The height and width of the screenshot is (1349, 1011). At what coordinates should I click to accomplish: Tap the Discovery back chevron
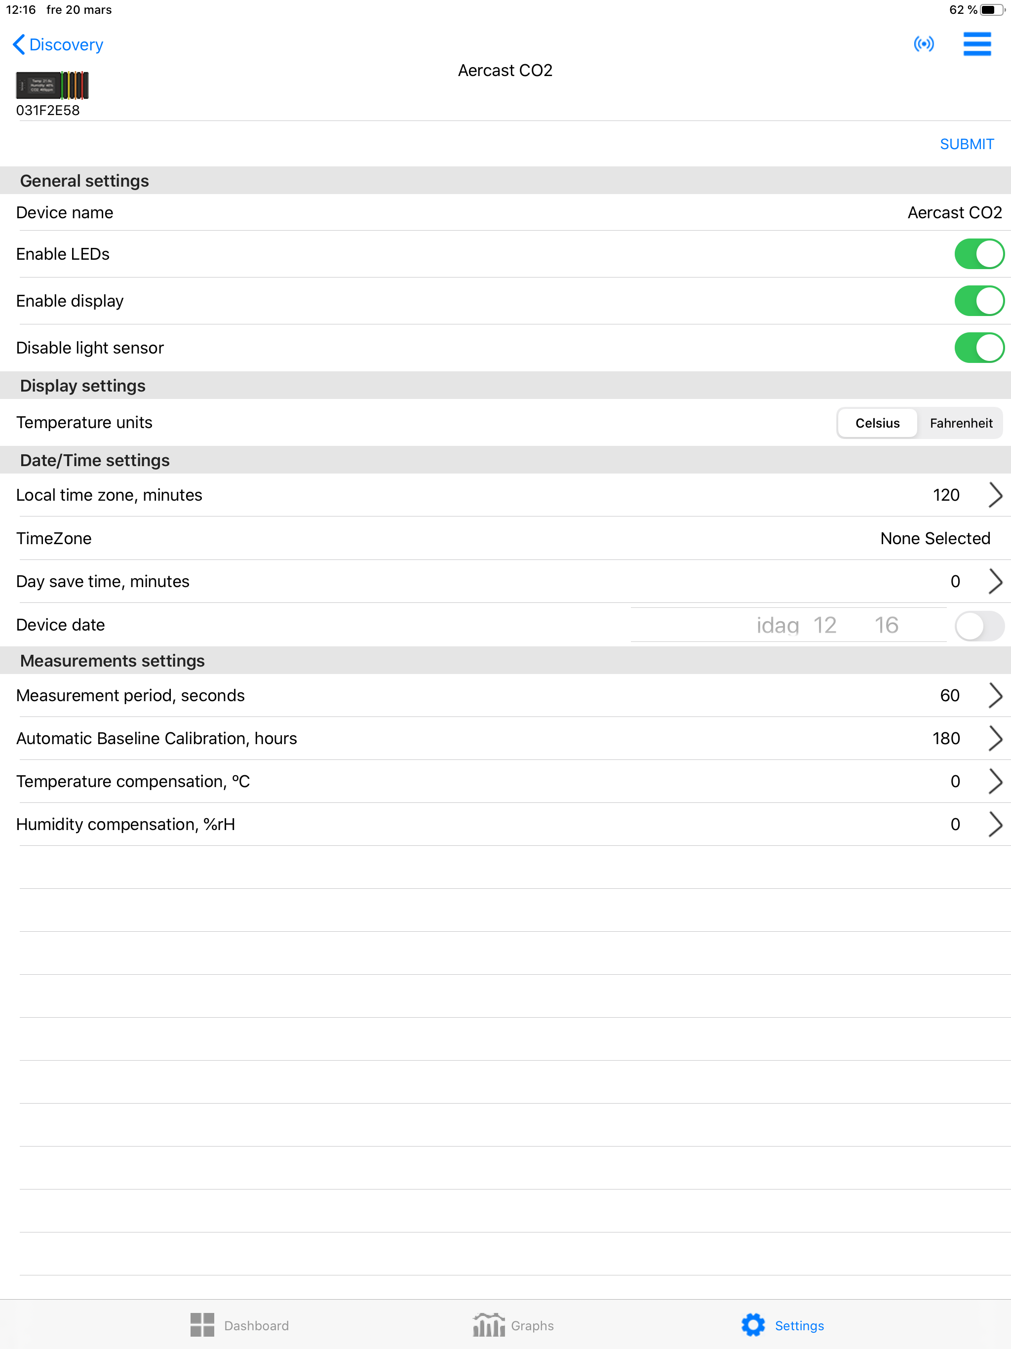click(x=19, y=44)
